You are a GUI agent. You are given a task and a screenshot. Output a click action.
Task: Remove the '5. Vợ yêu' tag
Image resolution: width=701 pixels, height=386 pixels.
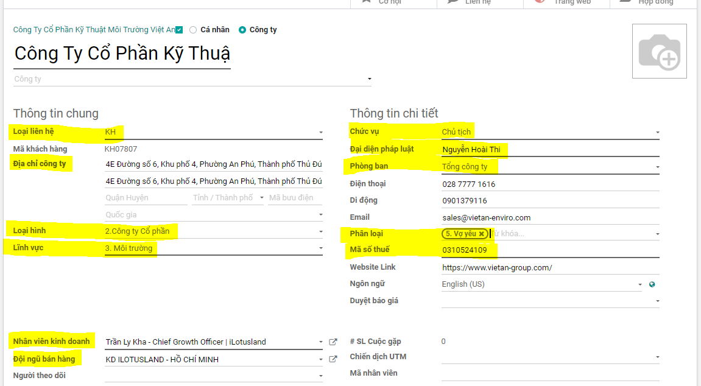click(482, 234)
